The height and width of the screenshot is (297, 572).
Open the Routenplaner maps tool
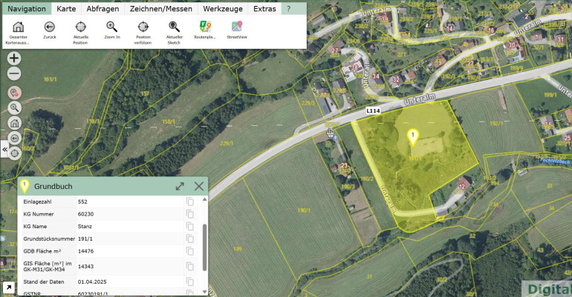pos(206,27)
